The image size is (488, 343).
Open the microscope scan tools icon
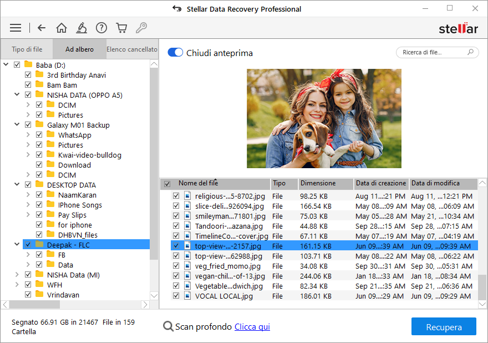81,28
